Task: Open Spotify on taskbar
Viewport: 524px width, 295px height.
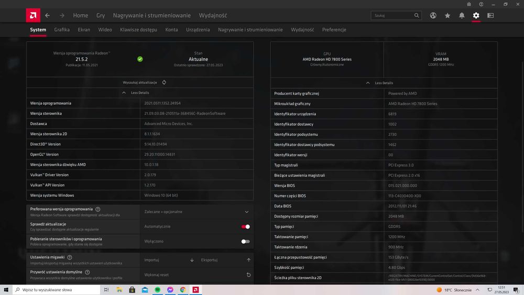Action: [x=157, y=290]
